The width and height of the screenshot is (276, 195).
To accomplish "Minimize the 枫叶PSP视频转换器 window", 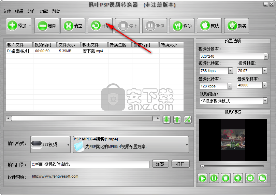I will [266, 4].
